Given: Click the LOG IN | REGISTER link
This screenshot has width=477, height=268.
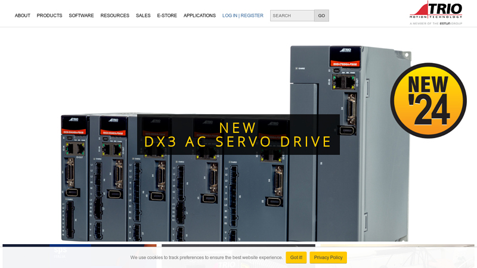Looking at the screenshot, I should 243,15.
